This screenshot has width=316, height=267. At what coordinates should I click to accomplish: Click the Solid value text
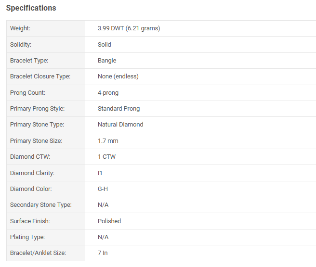point(105,45)
